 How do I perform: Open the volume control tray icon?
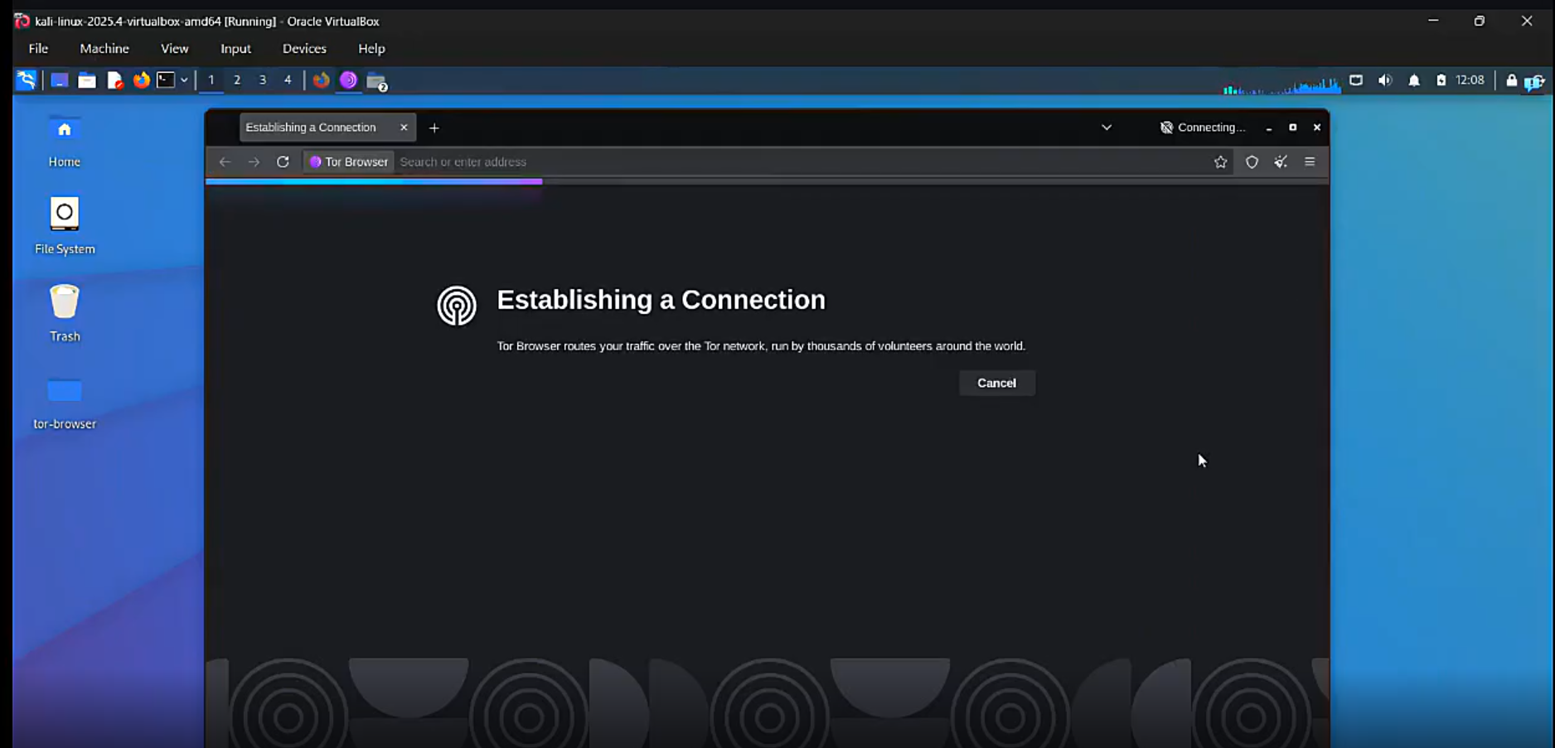pos(1385,80)
